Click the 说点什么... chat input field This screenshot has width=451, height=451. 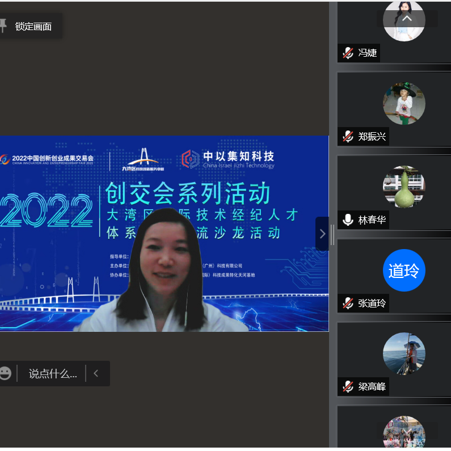coord(53,374)
